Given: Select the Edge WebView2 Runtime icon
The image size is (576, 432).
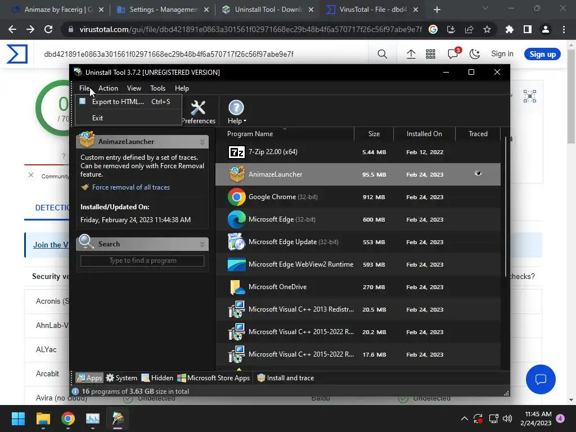Looking at the screenshot, I should tap(237, 264).
